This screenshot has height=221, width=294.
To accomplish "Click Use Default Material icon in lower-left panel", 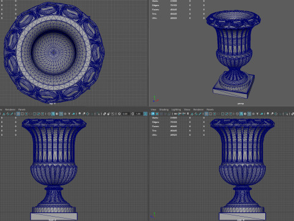I will (57, 114).
